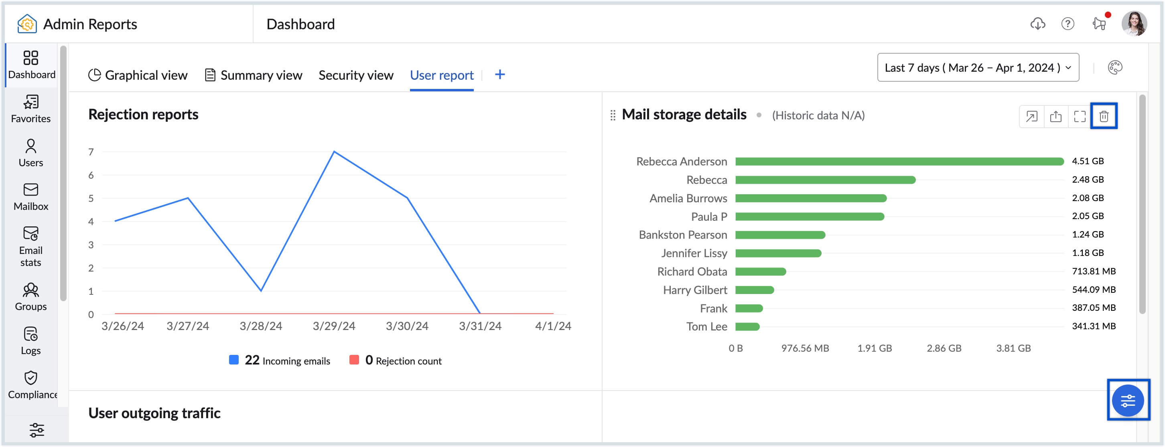Click the Historic data N/A note
Image resolution: width=1165 pixels, height=447 pixels.
[x=818, y=116]
